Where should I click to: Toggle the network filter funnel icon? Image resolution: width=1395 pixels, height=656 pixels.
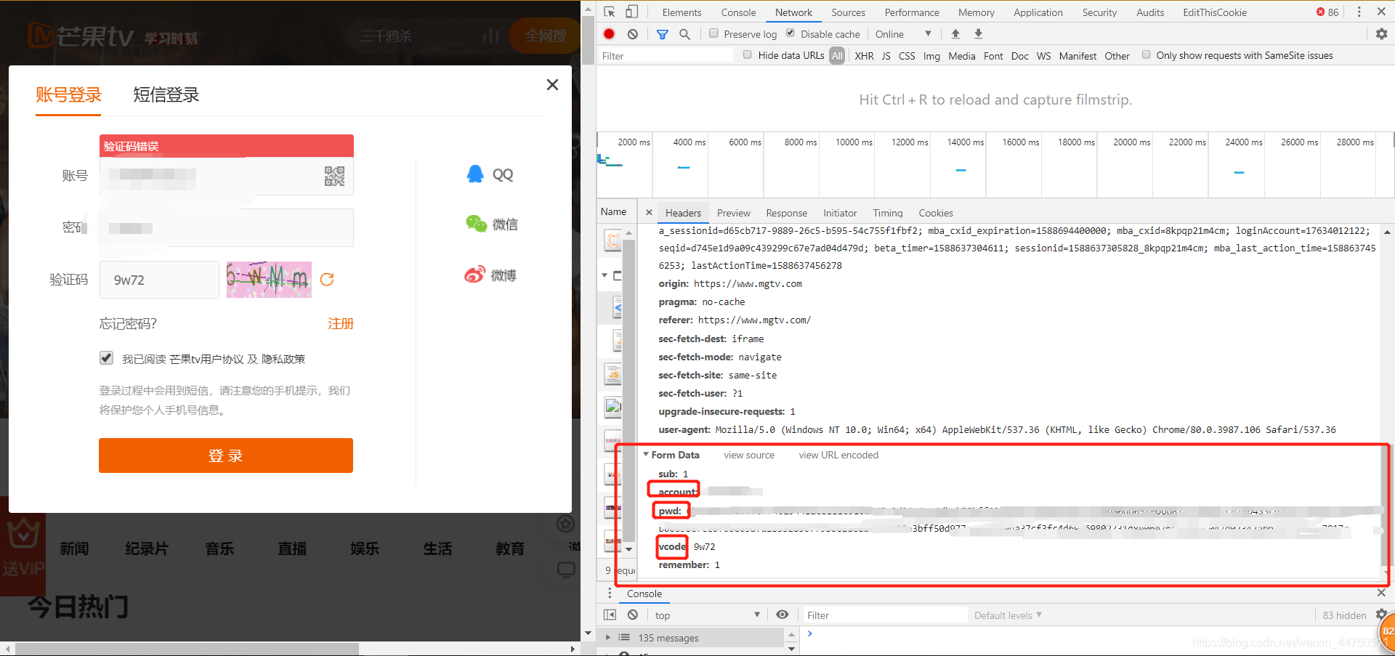[663, 34]
